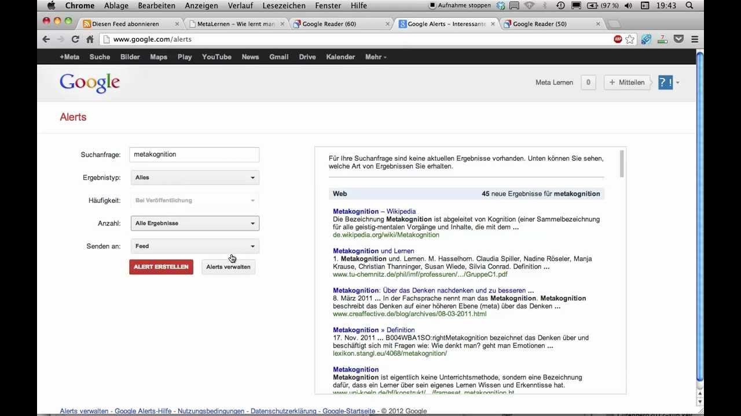This screenshot has height=416, width=741.
Task: Open the Verlauf menu
Action: tap(240, 5)
